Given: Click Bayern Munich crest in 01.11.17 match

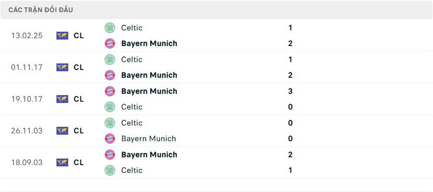Looking at the screenshot, I should click(x=110, y=75).
